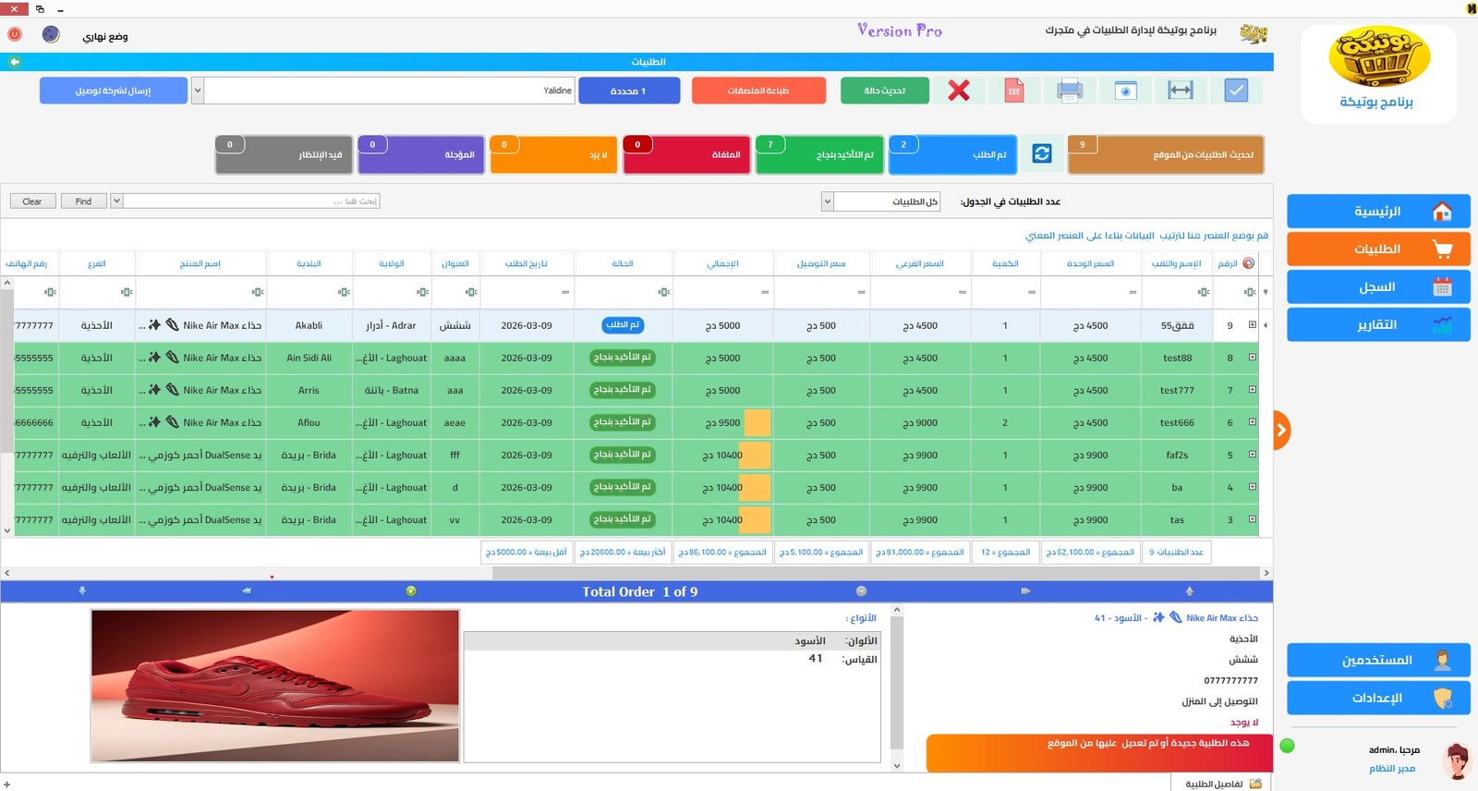Go to previous order arrow icon
Screen dimensions: 1478x791
pos(247,590)
